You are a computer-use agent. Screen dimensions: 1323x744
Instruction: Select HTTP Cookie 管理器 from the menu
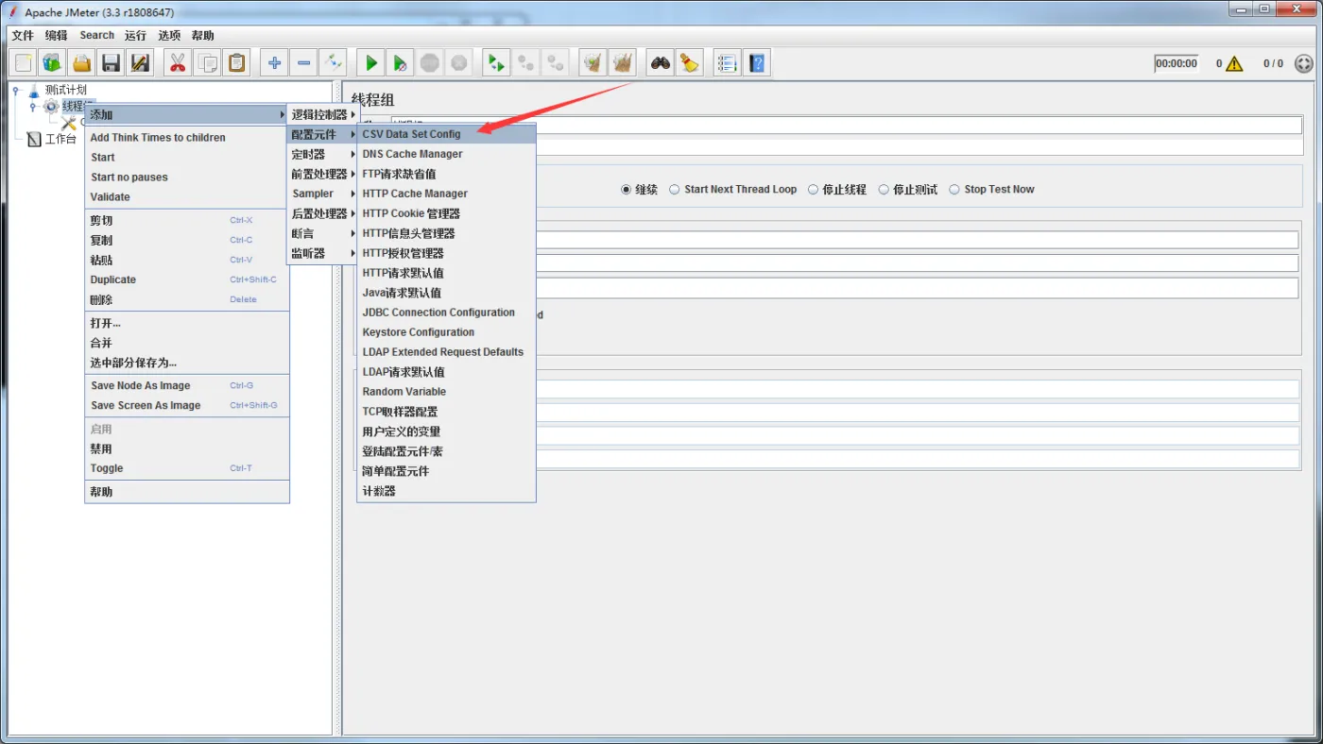(411, 213)
